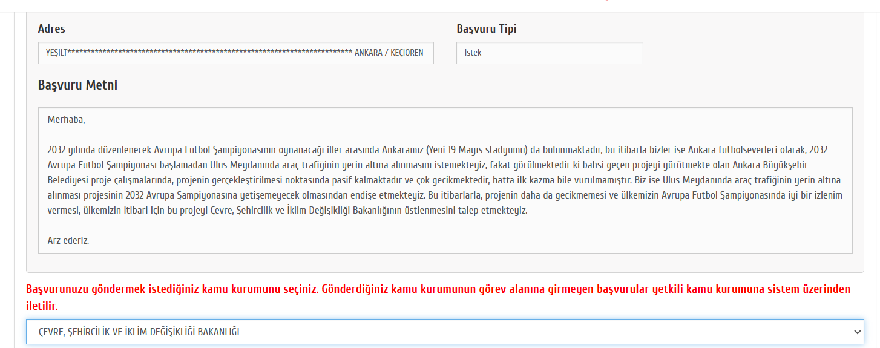Click YEŞİLT at the address field start
Viewport: 880px width, 348px height.
click(x=56, y=53)
